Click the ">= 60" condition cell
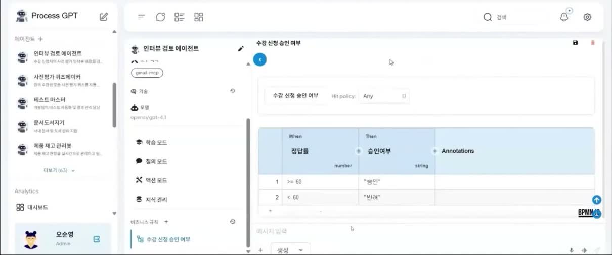The height and width of the screenshot is (255, 612). 321,182
